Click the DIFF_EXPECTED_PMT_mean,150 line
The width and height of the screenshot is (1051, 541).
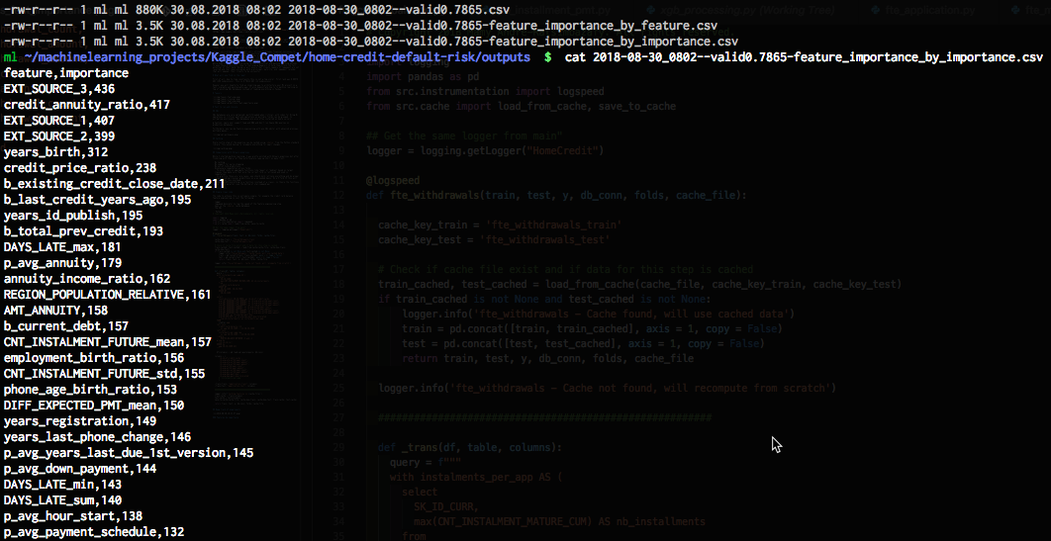(94, 406)
